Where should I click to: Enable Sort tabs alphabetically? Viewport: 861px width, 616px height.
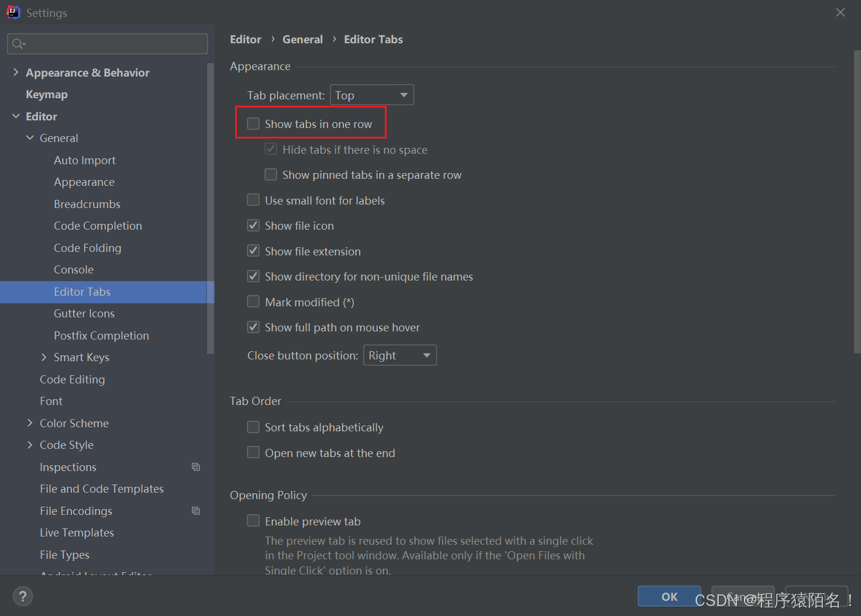coord(253,427)
